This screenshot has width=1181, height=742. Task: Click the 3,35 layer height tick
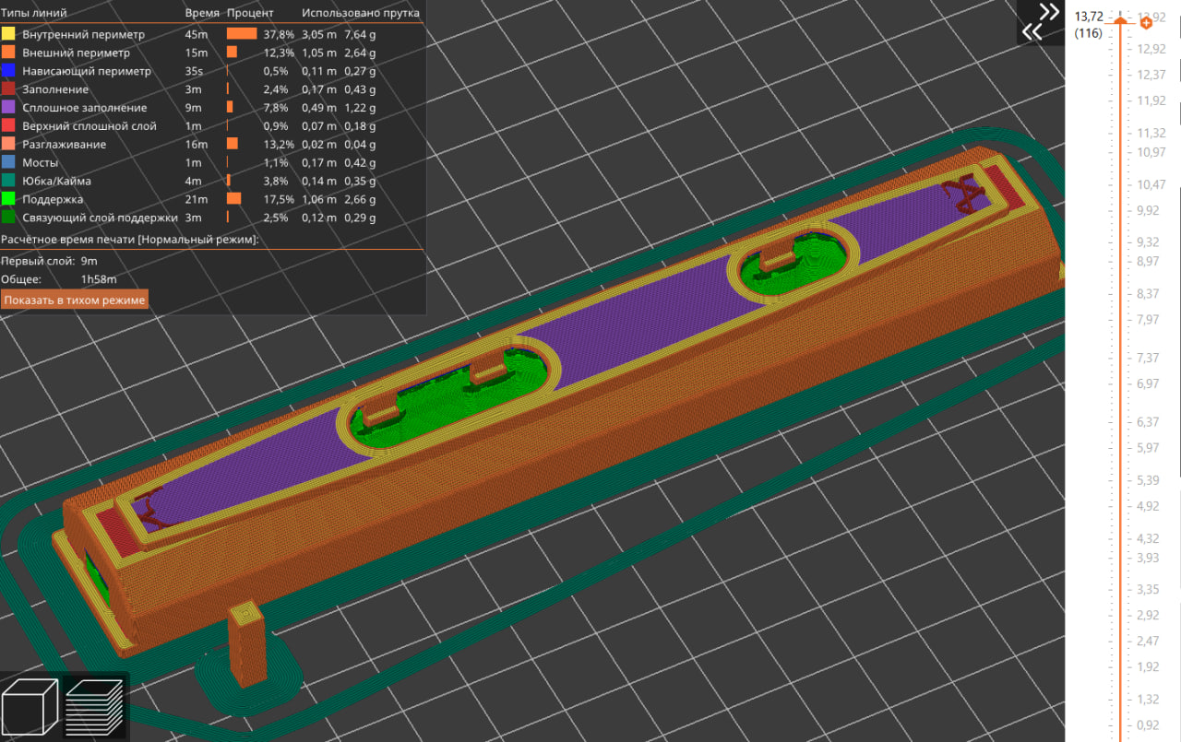pyautogui.click(x=1149, y=589)
